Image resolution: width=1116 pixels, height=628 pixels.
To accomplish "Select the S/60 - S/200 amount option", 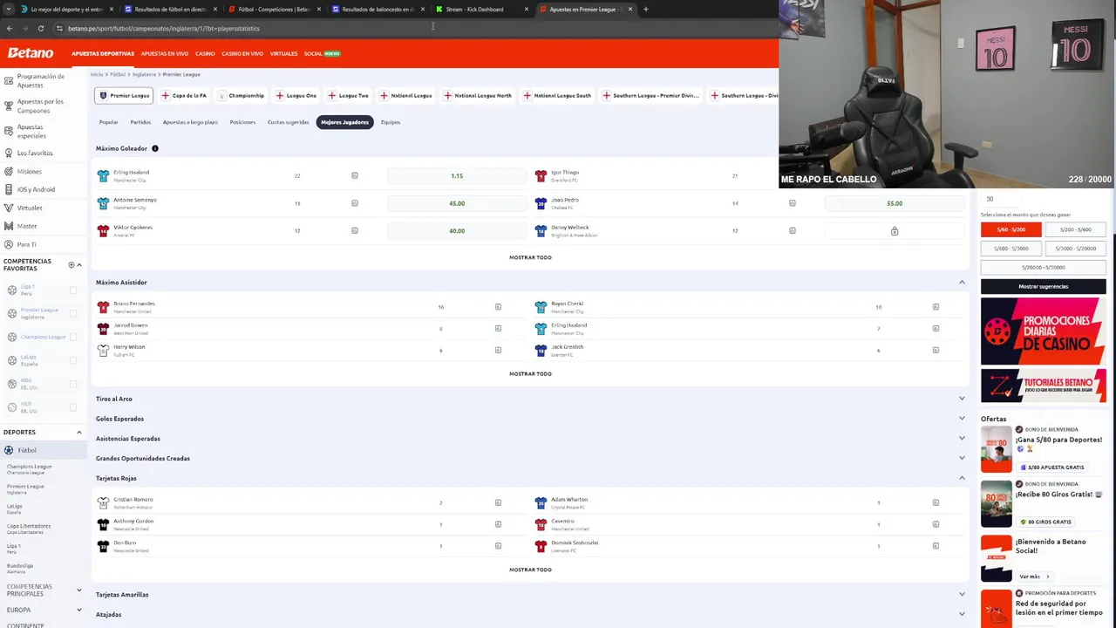I will point(1011,229).
